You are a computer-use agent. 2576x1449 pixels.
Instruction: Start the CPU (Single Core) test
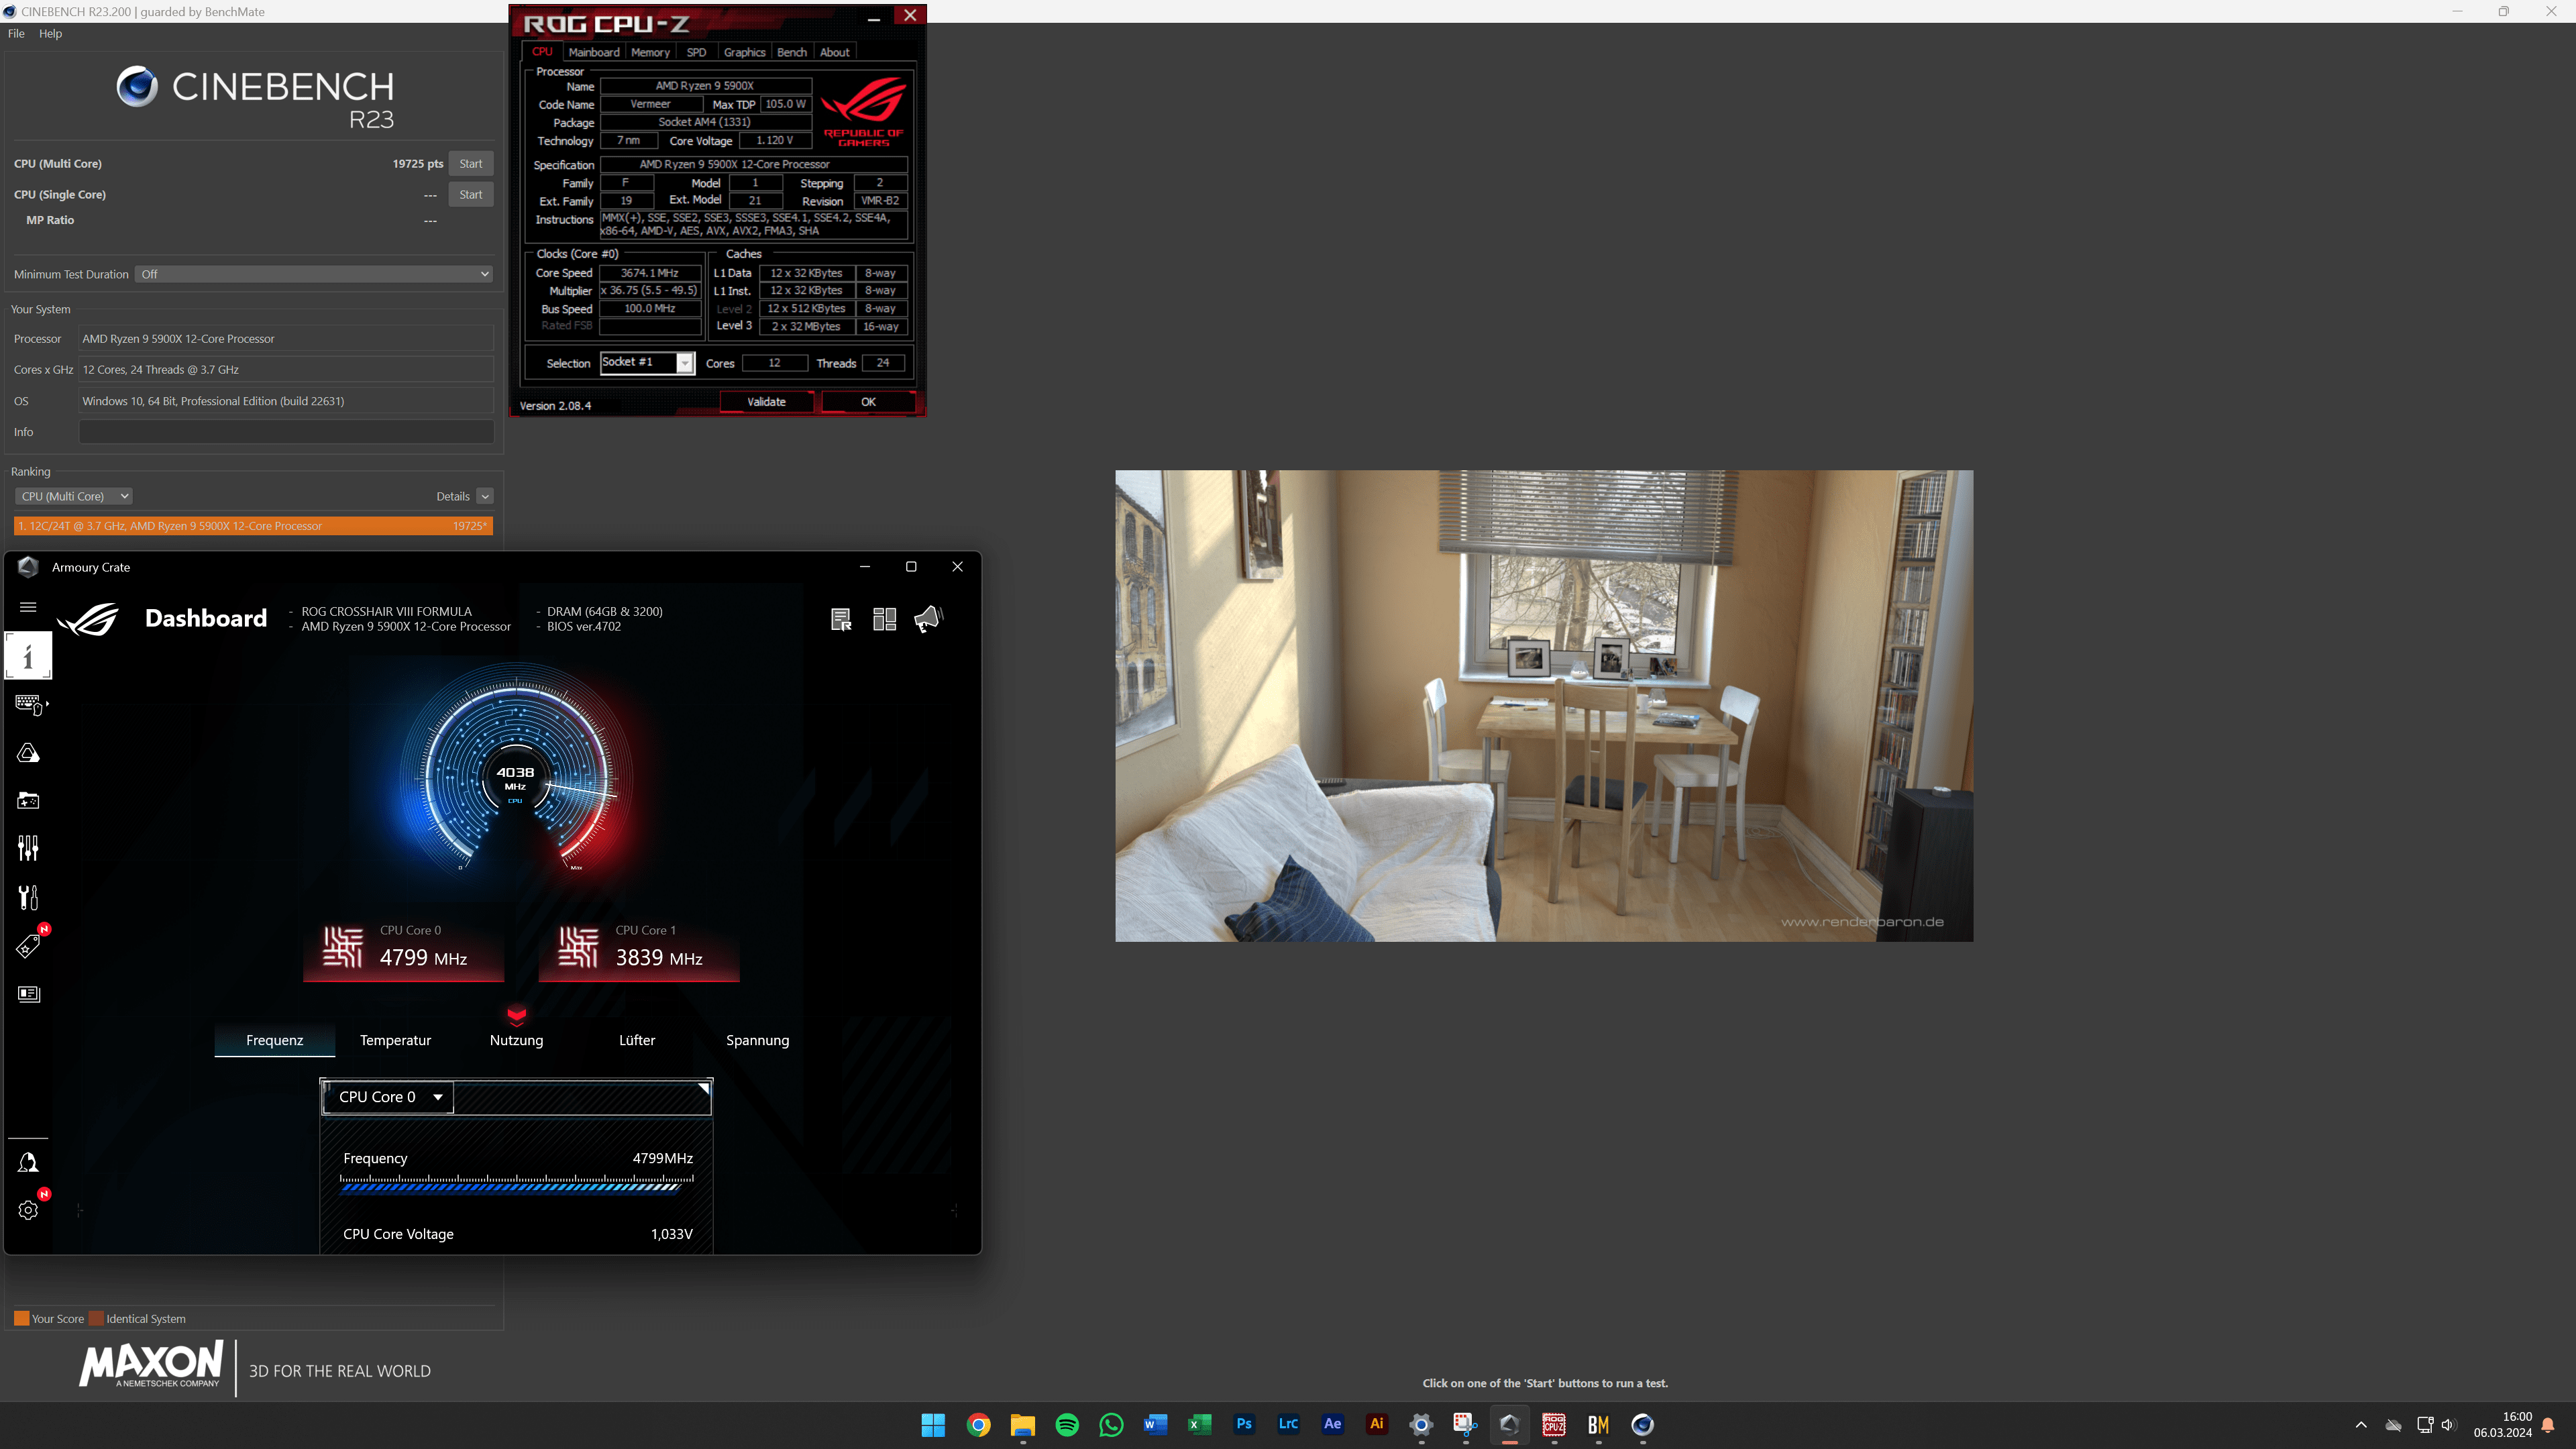471,194
